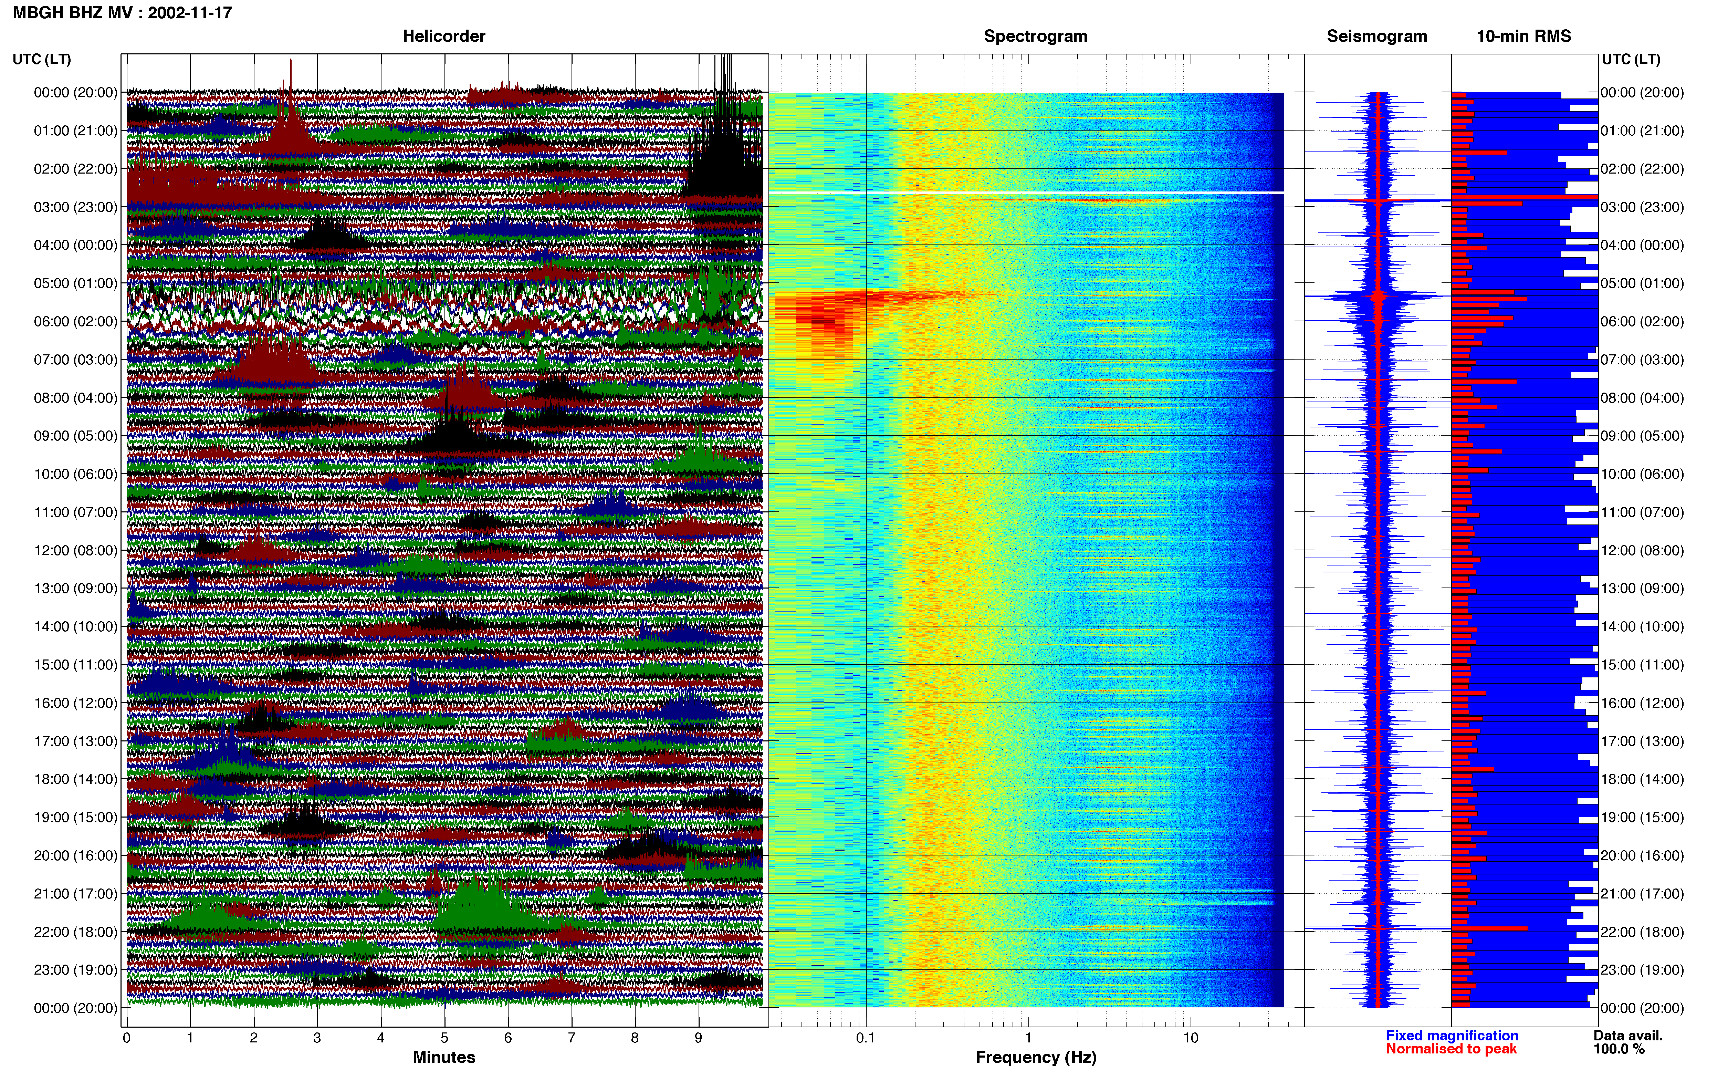Click the plot title MBGH BHZ MV : 2002-11-17
This screenshot has height=1081, width=1728.
point(122,12)
